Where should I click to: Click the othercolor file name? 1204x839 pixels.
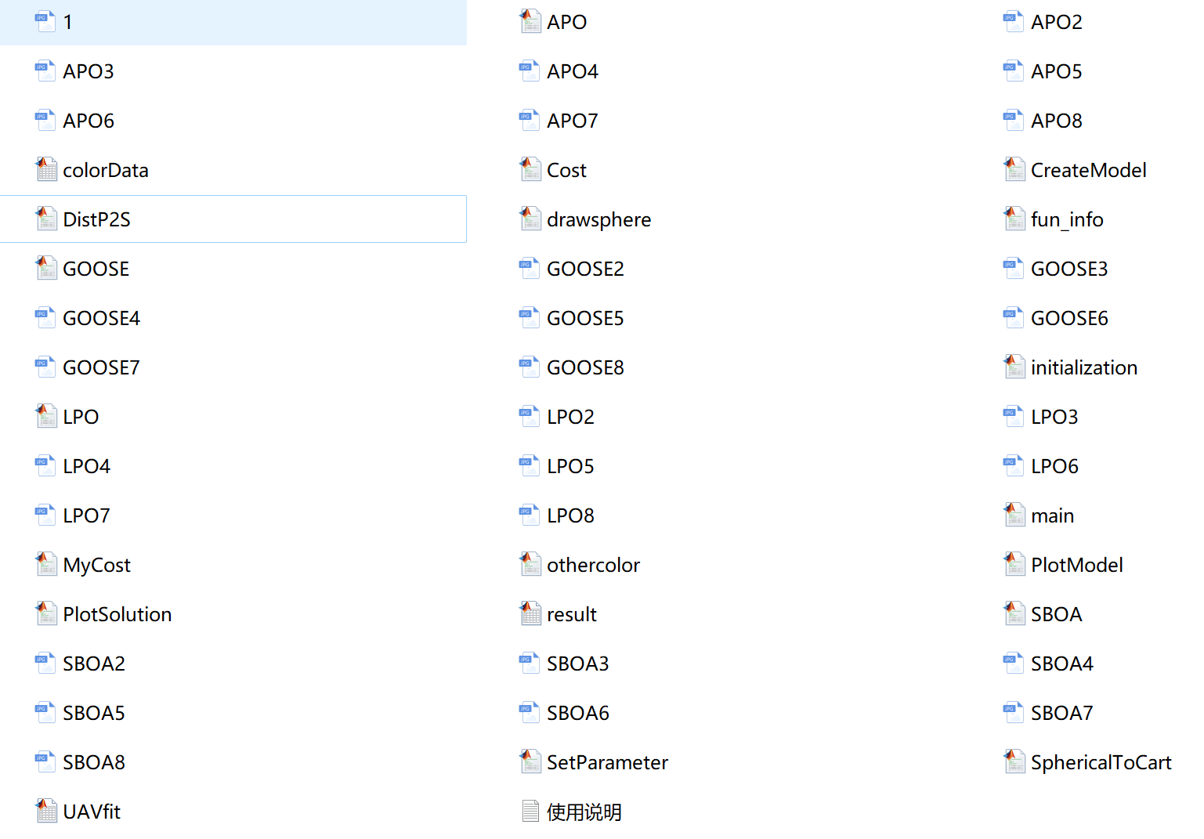593,565
